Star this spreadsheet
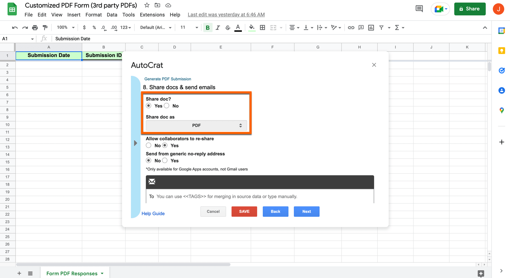 (x=147, y=5)
